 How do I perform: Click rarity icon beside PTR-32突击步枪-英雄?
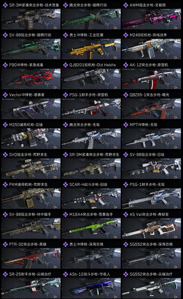point(5,244)
